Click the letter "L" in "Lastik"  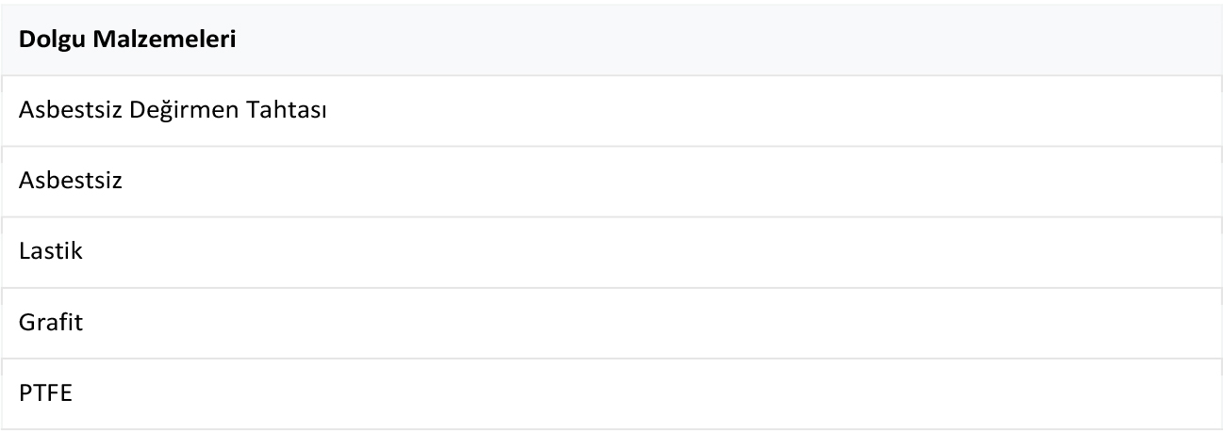coord(24,252)
